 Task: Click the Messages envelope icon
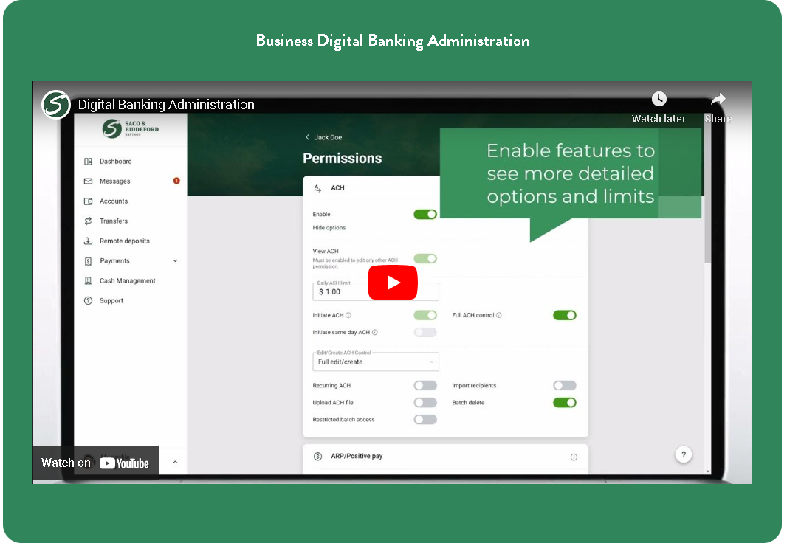click(x=88, y=181)
